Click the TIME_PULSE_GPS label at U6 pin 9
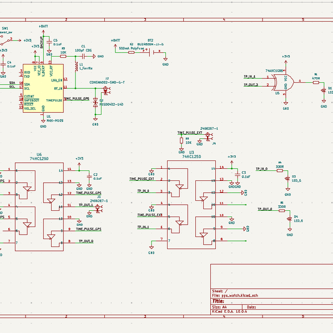The width and height of the screenshot is (333, 333). (x=89, y=229)
